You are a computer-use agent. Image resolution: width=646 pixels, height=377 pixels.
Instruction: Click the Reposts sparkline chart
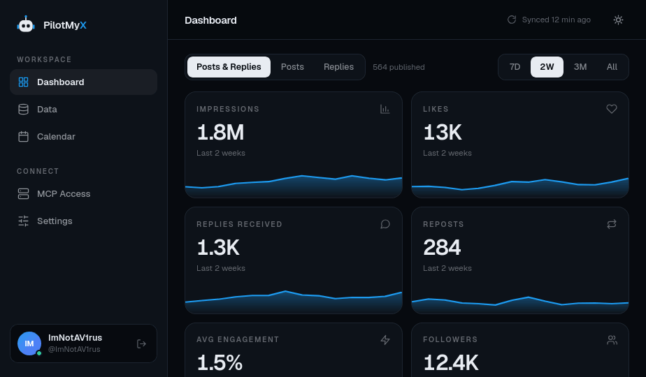point(520,304)
